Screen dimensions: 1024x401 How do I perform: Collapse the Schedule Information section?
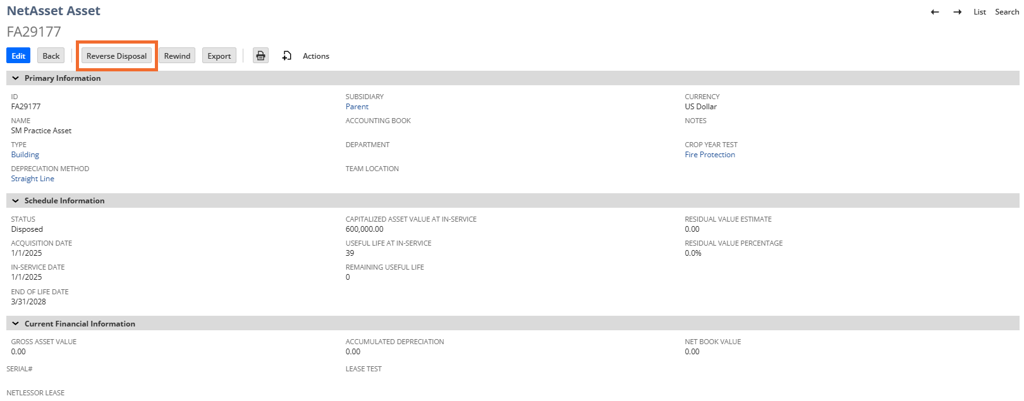[16, 201]
